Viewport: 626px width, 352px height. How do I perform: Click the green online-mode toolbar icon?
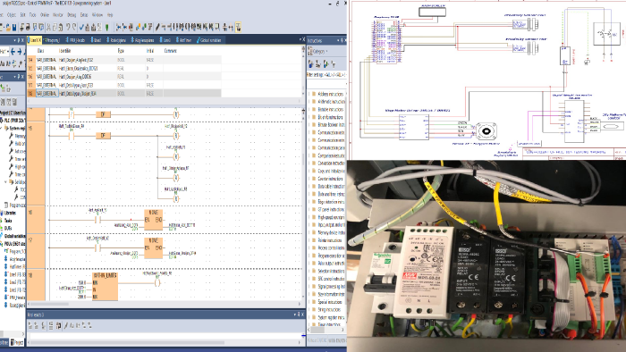click(x=106, y=27)
